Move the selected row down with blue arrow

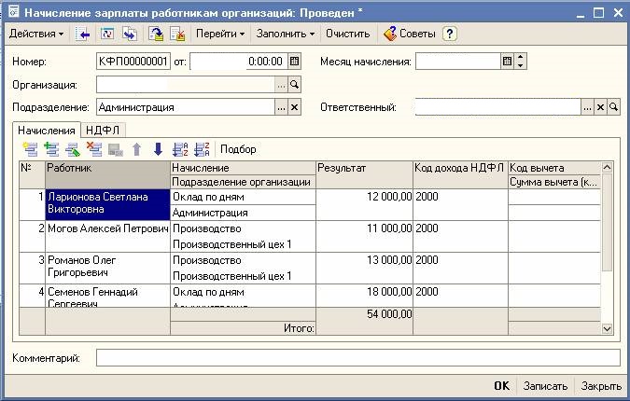(x=158, y=149)
